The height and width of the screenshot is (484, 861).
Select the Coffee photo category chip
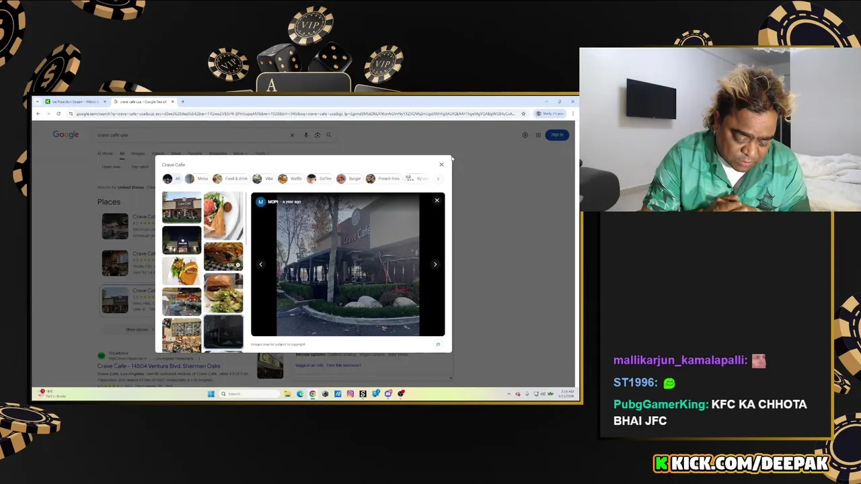320,179
